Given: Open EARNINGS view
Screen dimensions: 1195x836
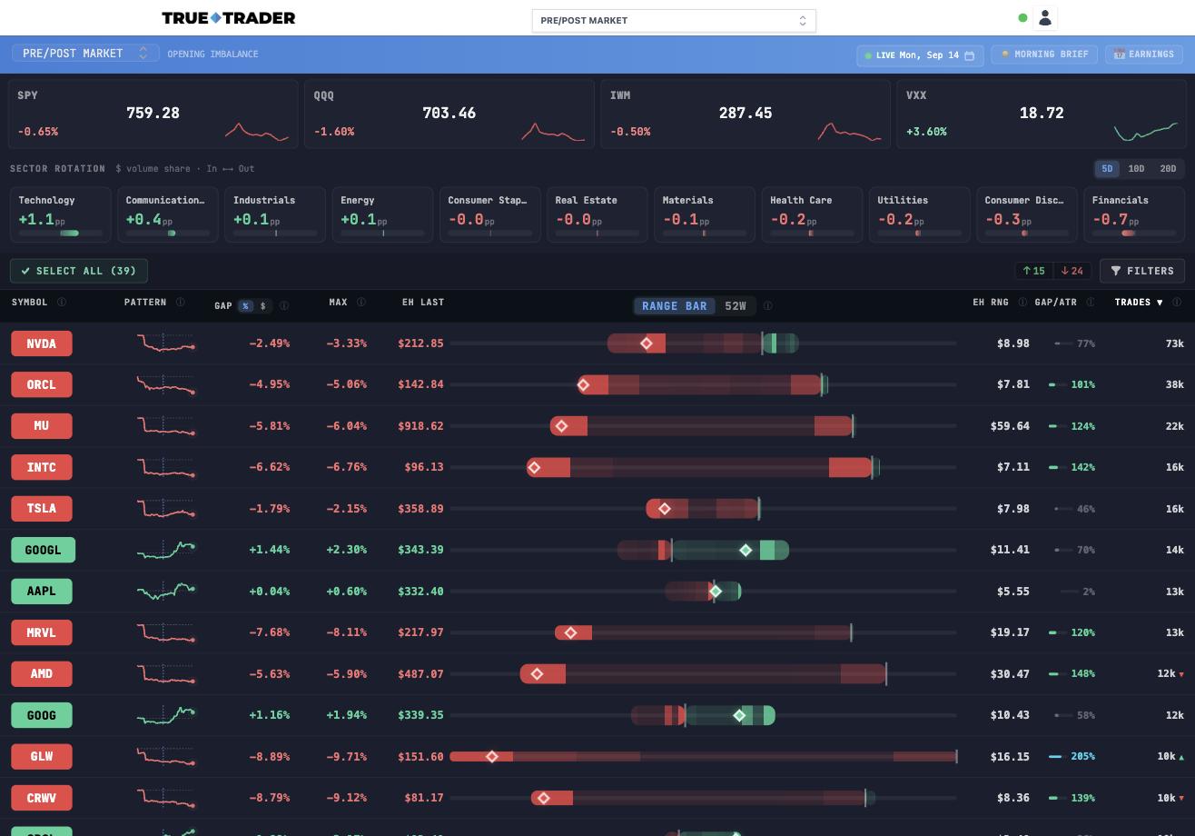Looking at the screenshot, I should coord(1143,55).
